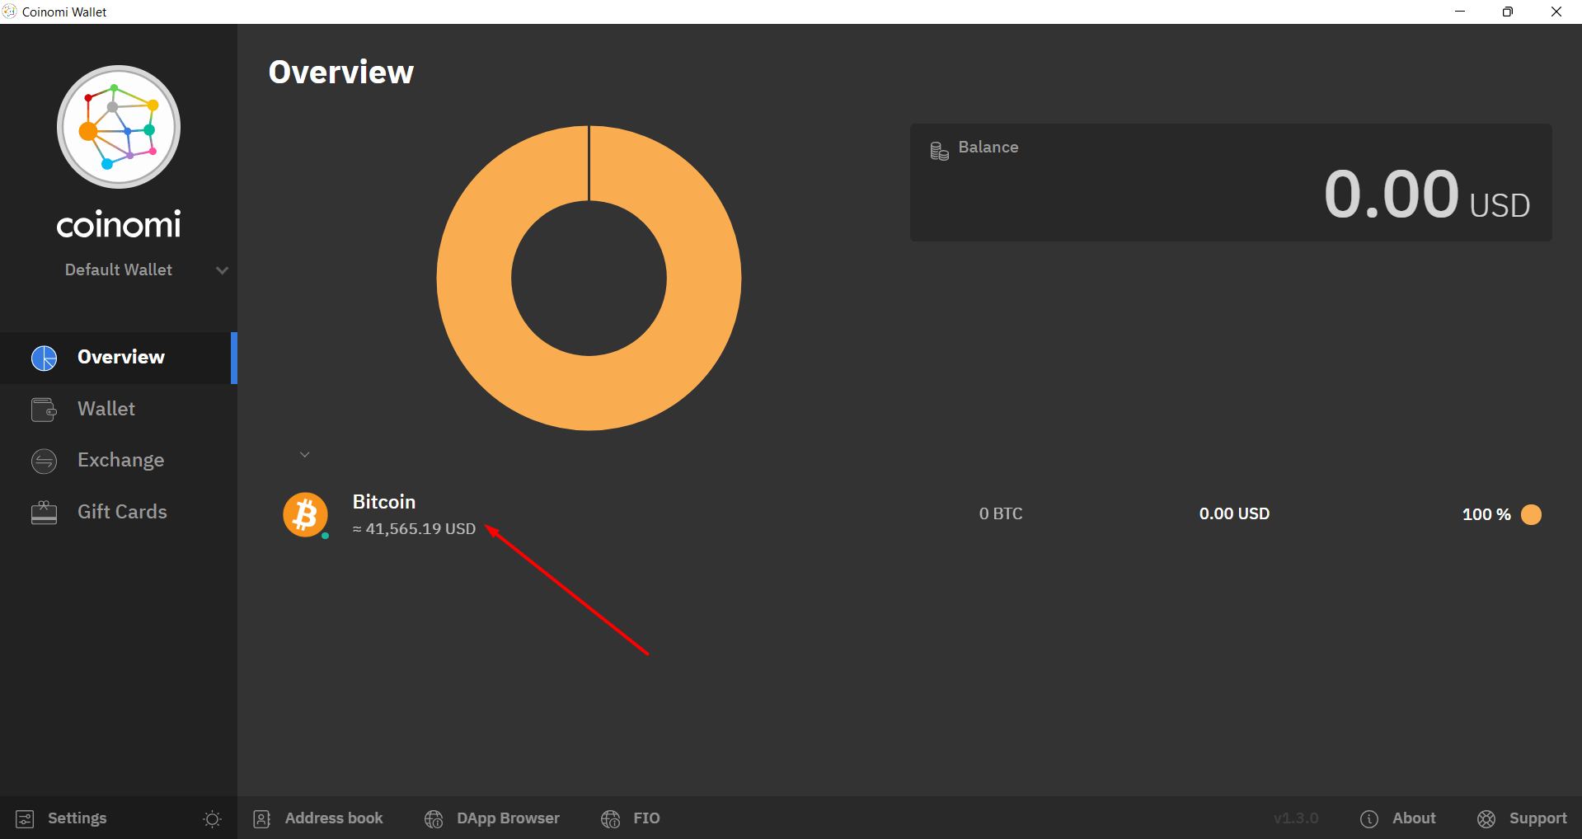
Task: Open the About dialog
Action: pyautogui.click(x=1413, y=818)
